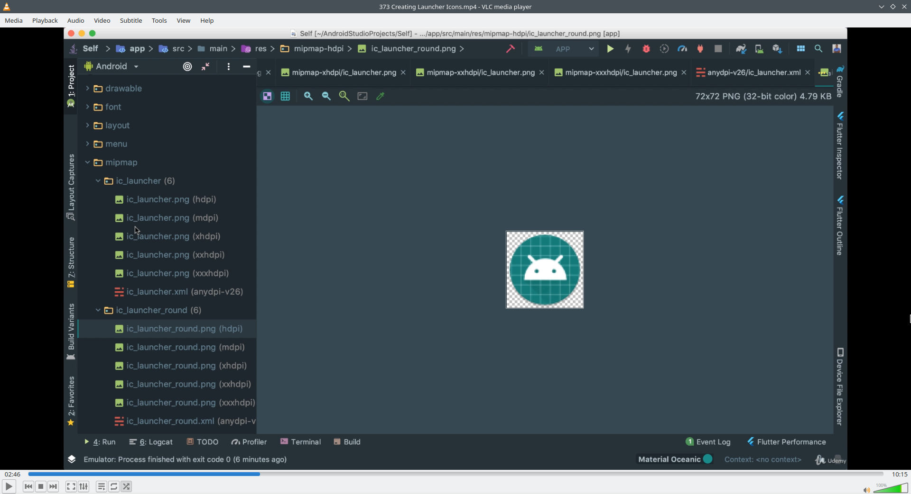Open the Event Log
This screenshot has width=911, height=494.
[708, 442]
